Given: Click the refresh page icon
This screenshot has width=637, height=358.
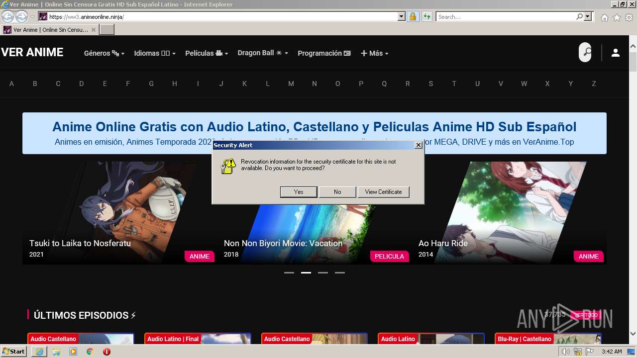Looking at the screenshot, I should [426, 17].
